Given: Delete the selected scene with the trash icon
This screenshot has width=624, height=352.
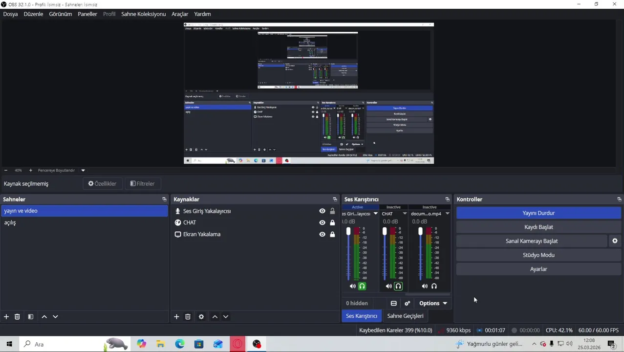Looking at the screenshot, I should [x=17, y=317].
